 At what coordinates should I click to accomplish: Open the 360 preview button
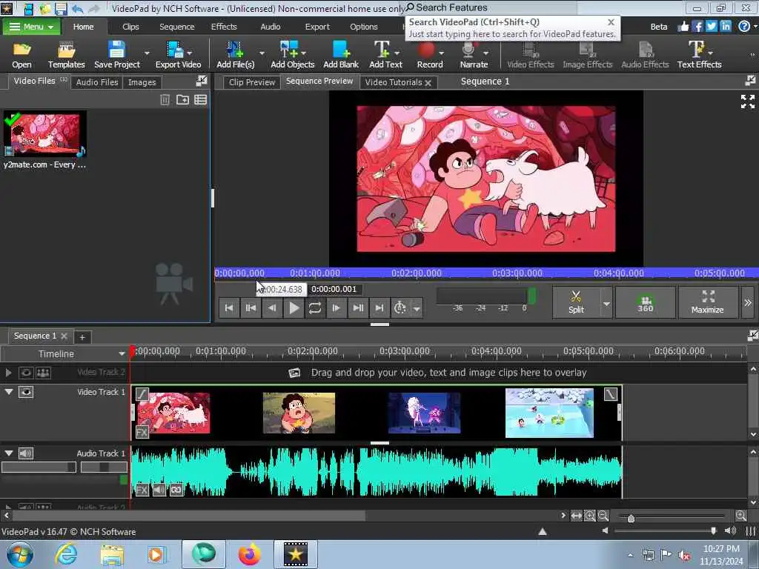tap(646, 302)
